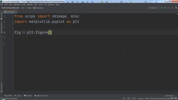Screen dimensions: 178x100
Task: Open the Favorites tool window sidebar tab
Action: tap(1, 87)
